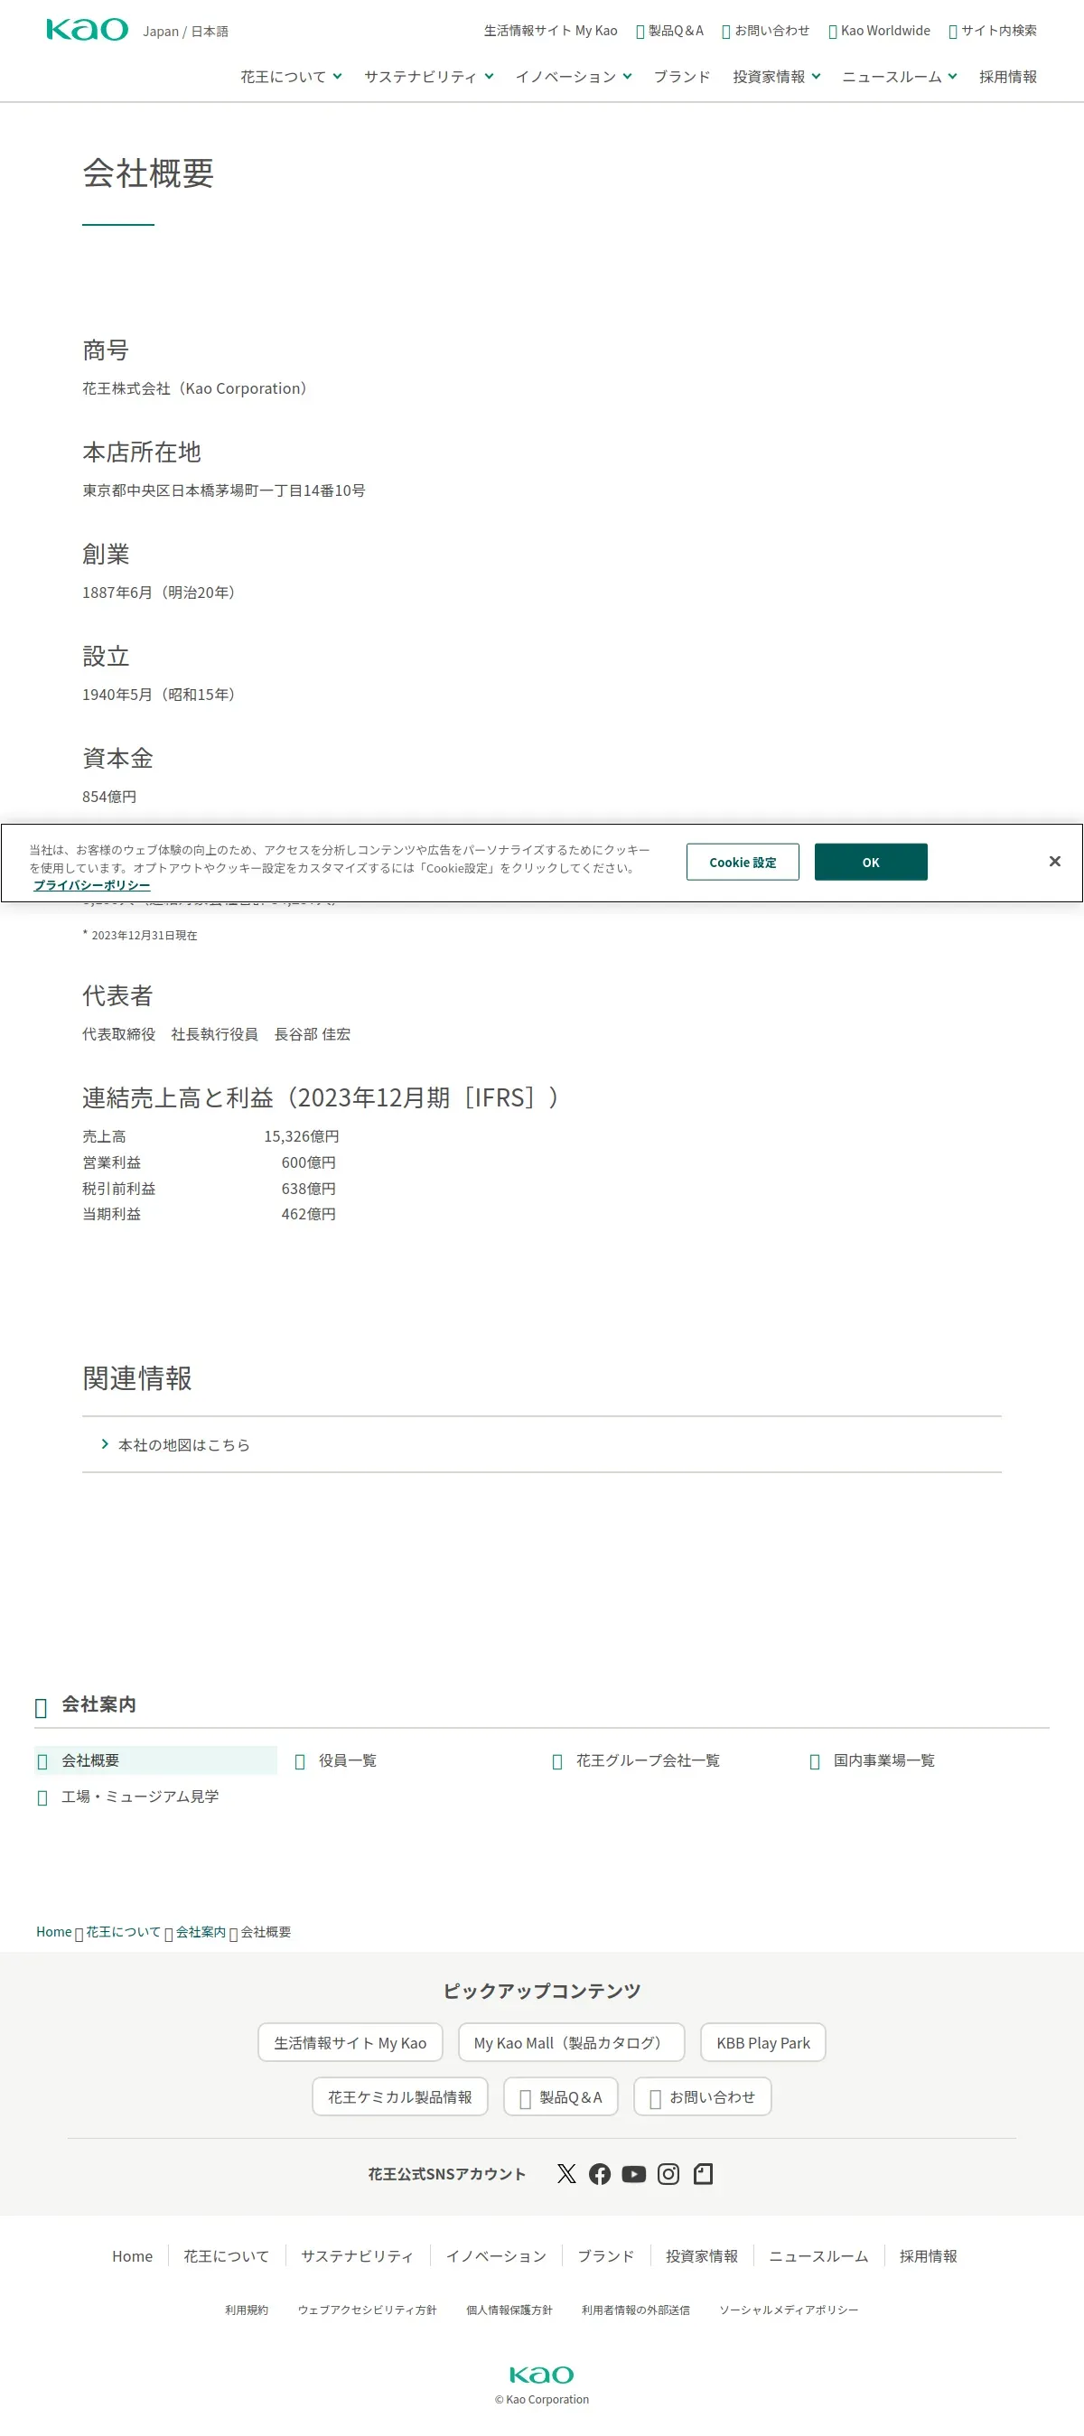Go to 会社案内 in the breadcrumb

201,1931
